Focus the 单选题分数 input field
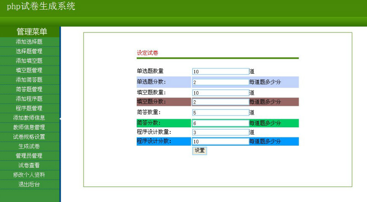The width and height of the screenshot is (367, 202). [221, 82]
